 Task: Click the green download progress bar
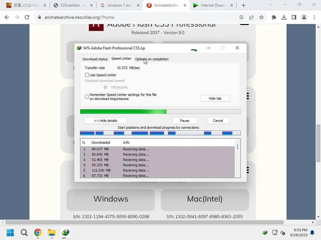[x=160, y=112]
